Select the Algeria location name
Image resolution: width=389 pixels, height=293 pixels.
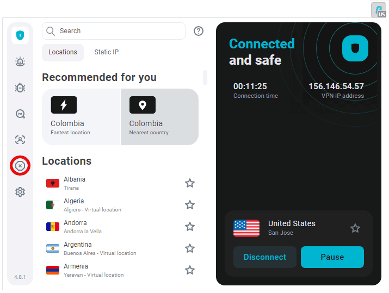[73, 201]
